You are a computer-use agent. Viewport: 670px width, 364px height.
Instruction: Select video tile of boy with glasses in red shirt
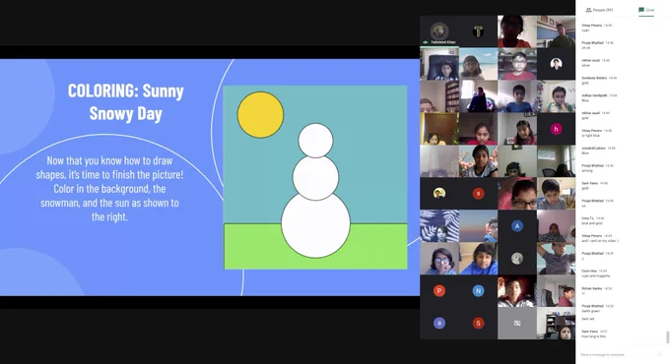click(517, 64)
